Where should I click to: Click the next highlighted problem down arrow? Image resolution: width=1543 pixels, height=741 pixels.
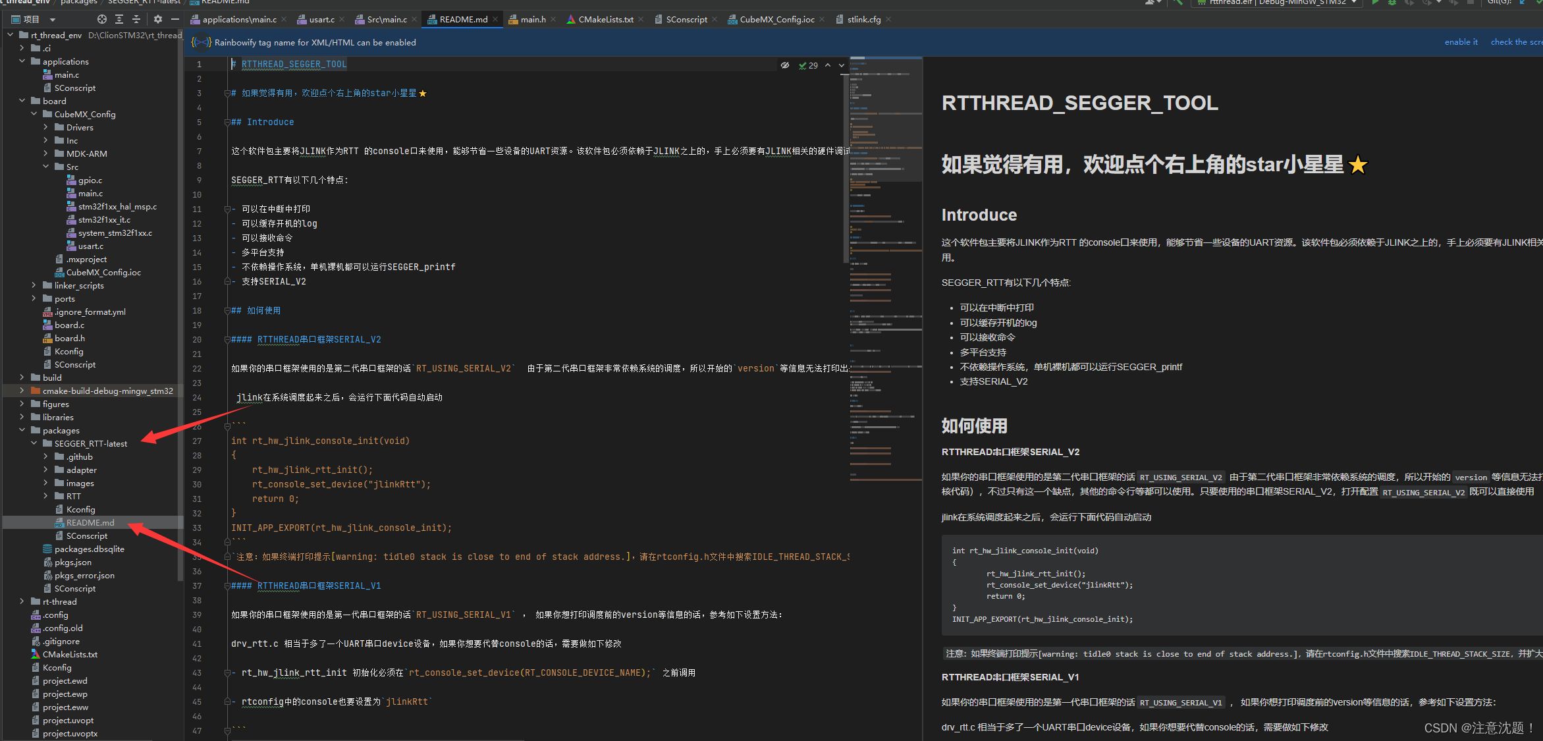coord(842,65)
